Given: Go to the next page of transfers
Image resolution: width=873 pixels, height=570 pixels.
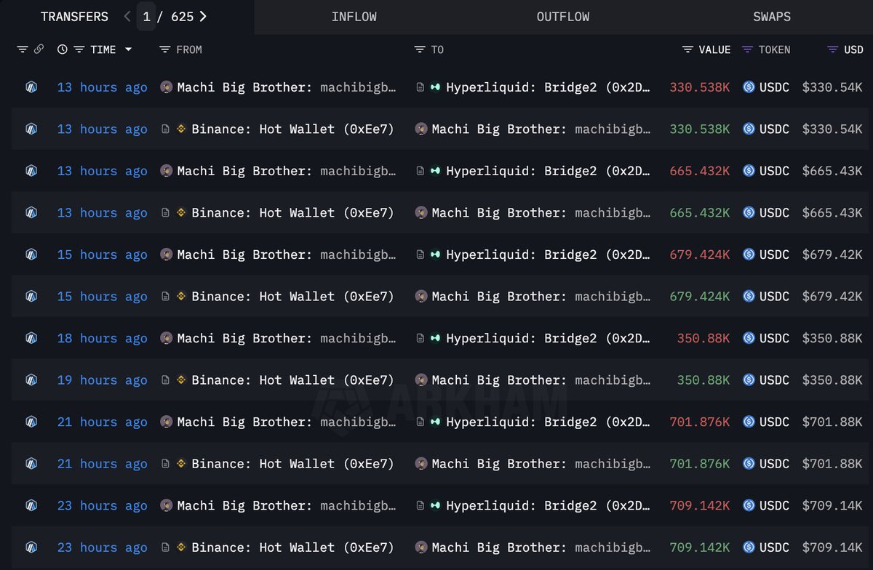Looking at the screenshot, I should click(203, 17).
